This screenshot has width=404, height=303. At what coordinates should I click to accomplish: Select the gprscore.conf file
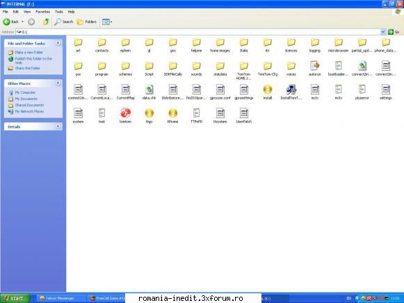point(220,92)
